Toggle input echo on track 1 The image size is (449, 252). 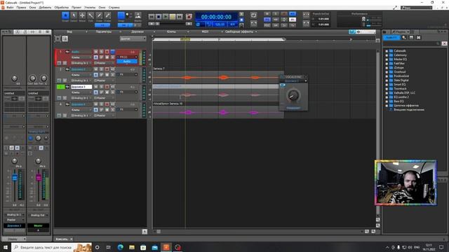point(112,52)
